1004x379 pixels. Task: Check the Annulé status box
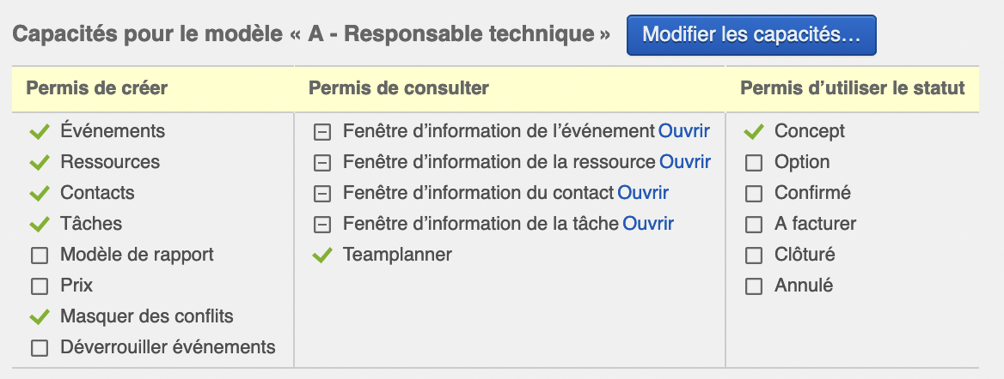click(x=754, y=286)
